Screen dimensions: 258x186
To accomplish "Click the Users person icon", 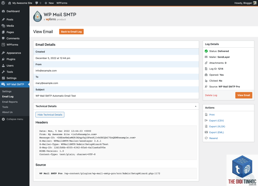I will coord(3,66).
